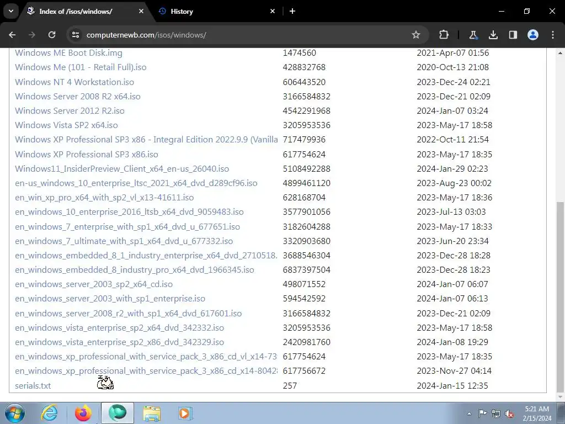Select the active browser taskbar button
The width and height of the screenshot is (565, 424).
click(x=117, y=413)
